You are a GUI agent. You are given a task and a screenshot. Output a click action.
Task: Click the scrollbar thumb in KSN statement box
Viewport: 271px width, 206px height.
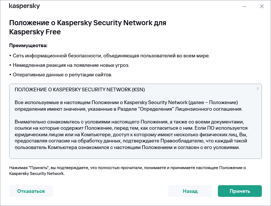(x=258, y=88)
